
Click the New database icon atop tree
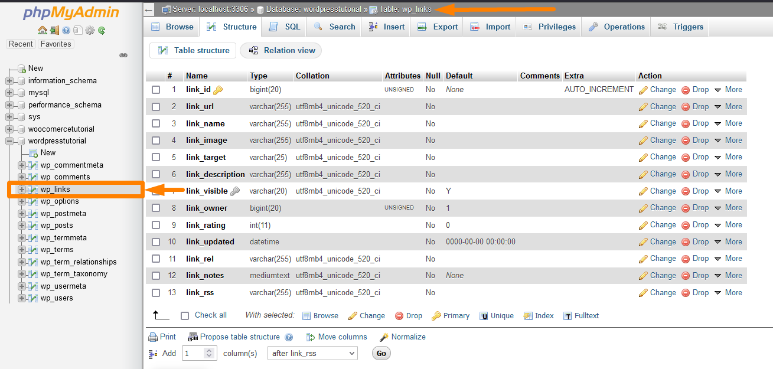click(22, 68)
